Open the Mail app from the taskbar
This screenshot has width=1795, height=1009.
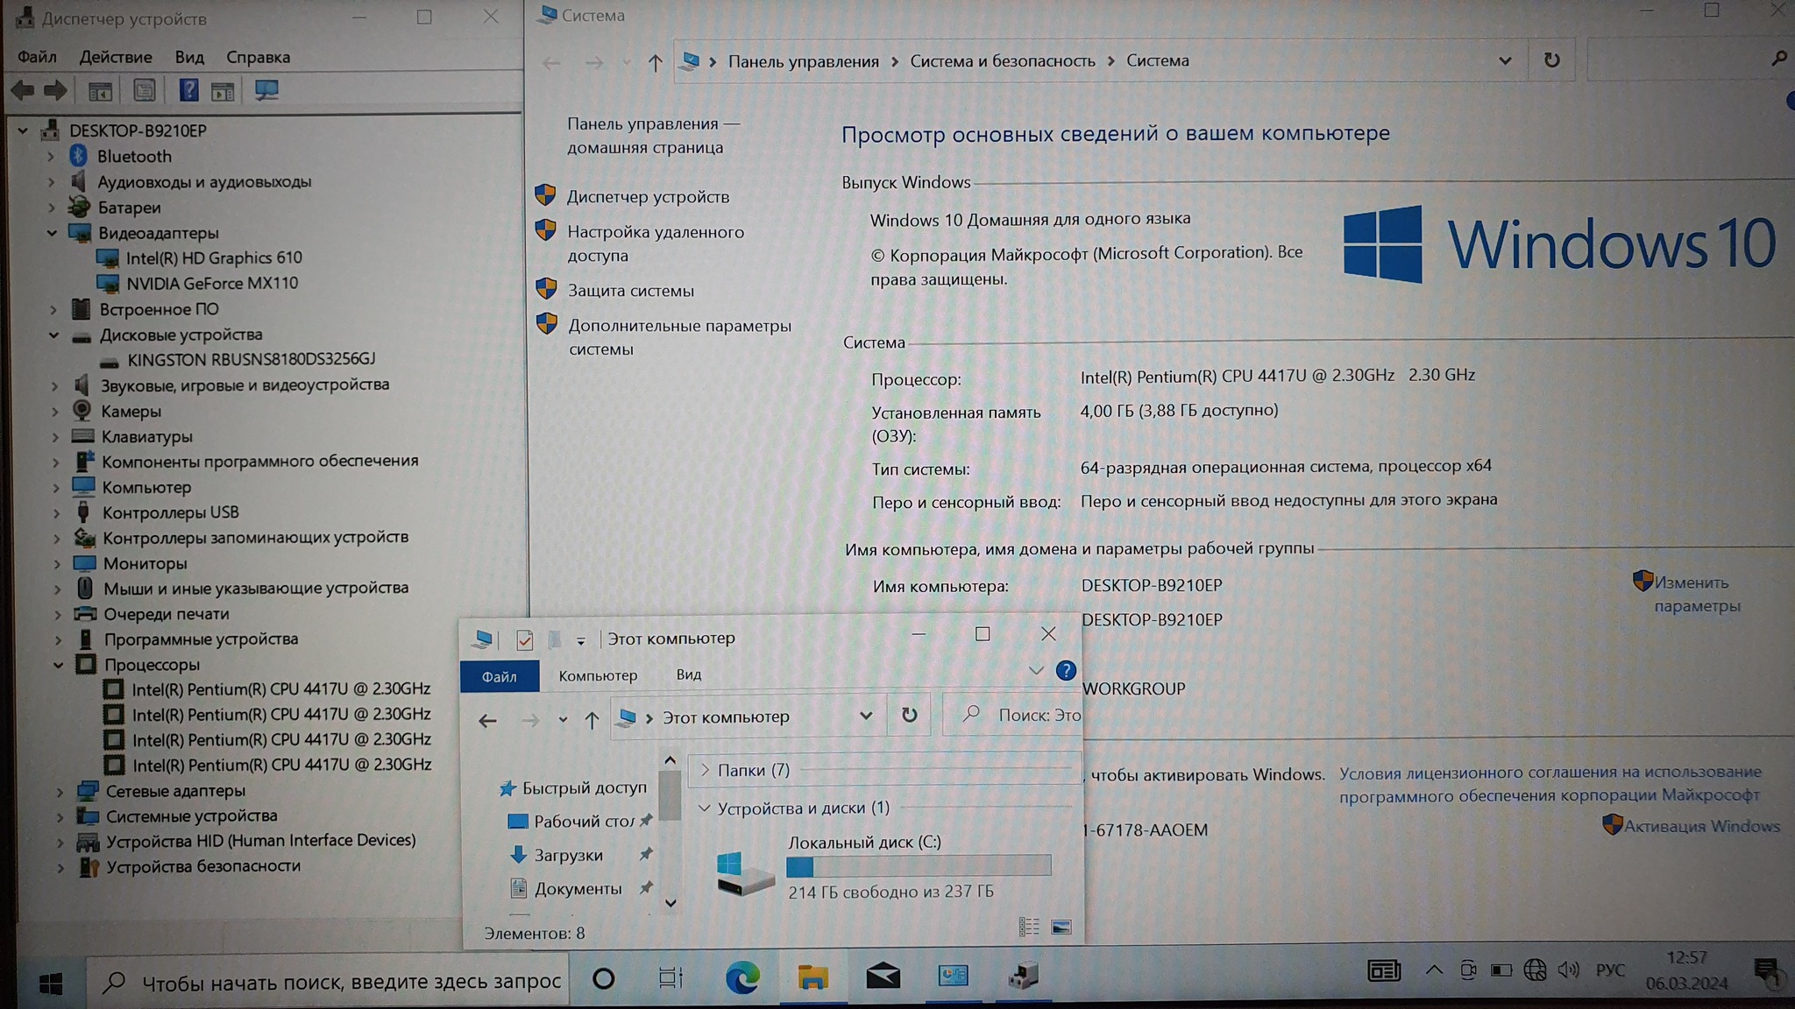pos(883,976)
